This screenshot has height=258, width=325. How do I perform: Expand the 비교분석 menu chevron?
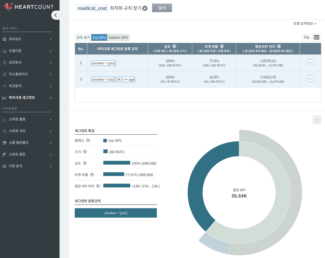click(51, 86)
